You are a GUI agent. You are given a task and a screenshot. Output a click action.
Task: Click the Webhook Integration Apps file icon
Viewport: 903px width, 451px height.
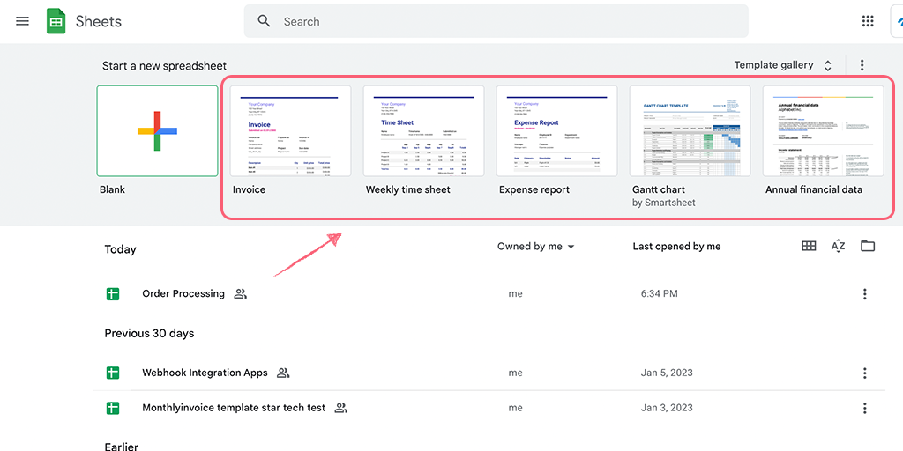(112, 373)
